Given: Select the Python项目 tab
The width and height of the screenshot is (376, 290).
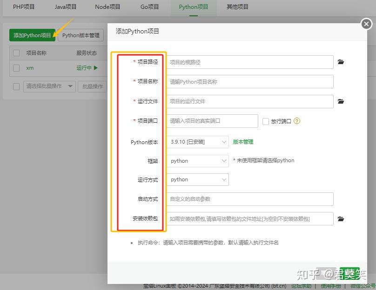Looking at the screenshot, I should 194,7.
